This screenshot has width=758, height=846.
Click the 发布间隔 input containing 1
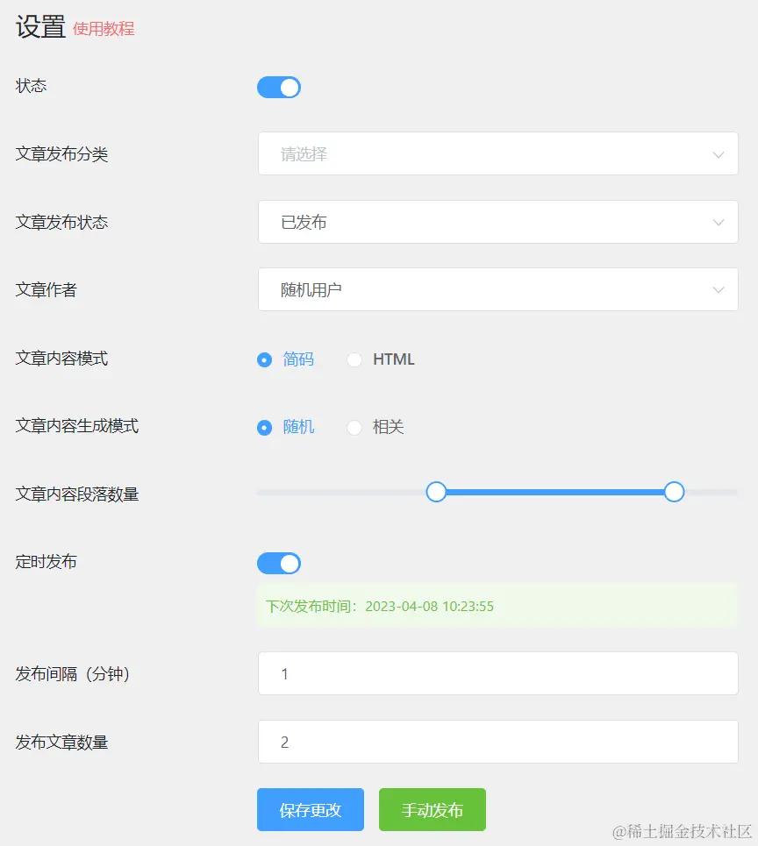pyautogui.click(x=498, y=673)
